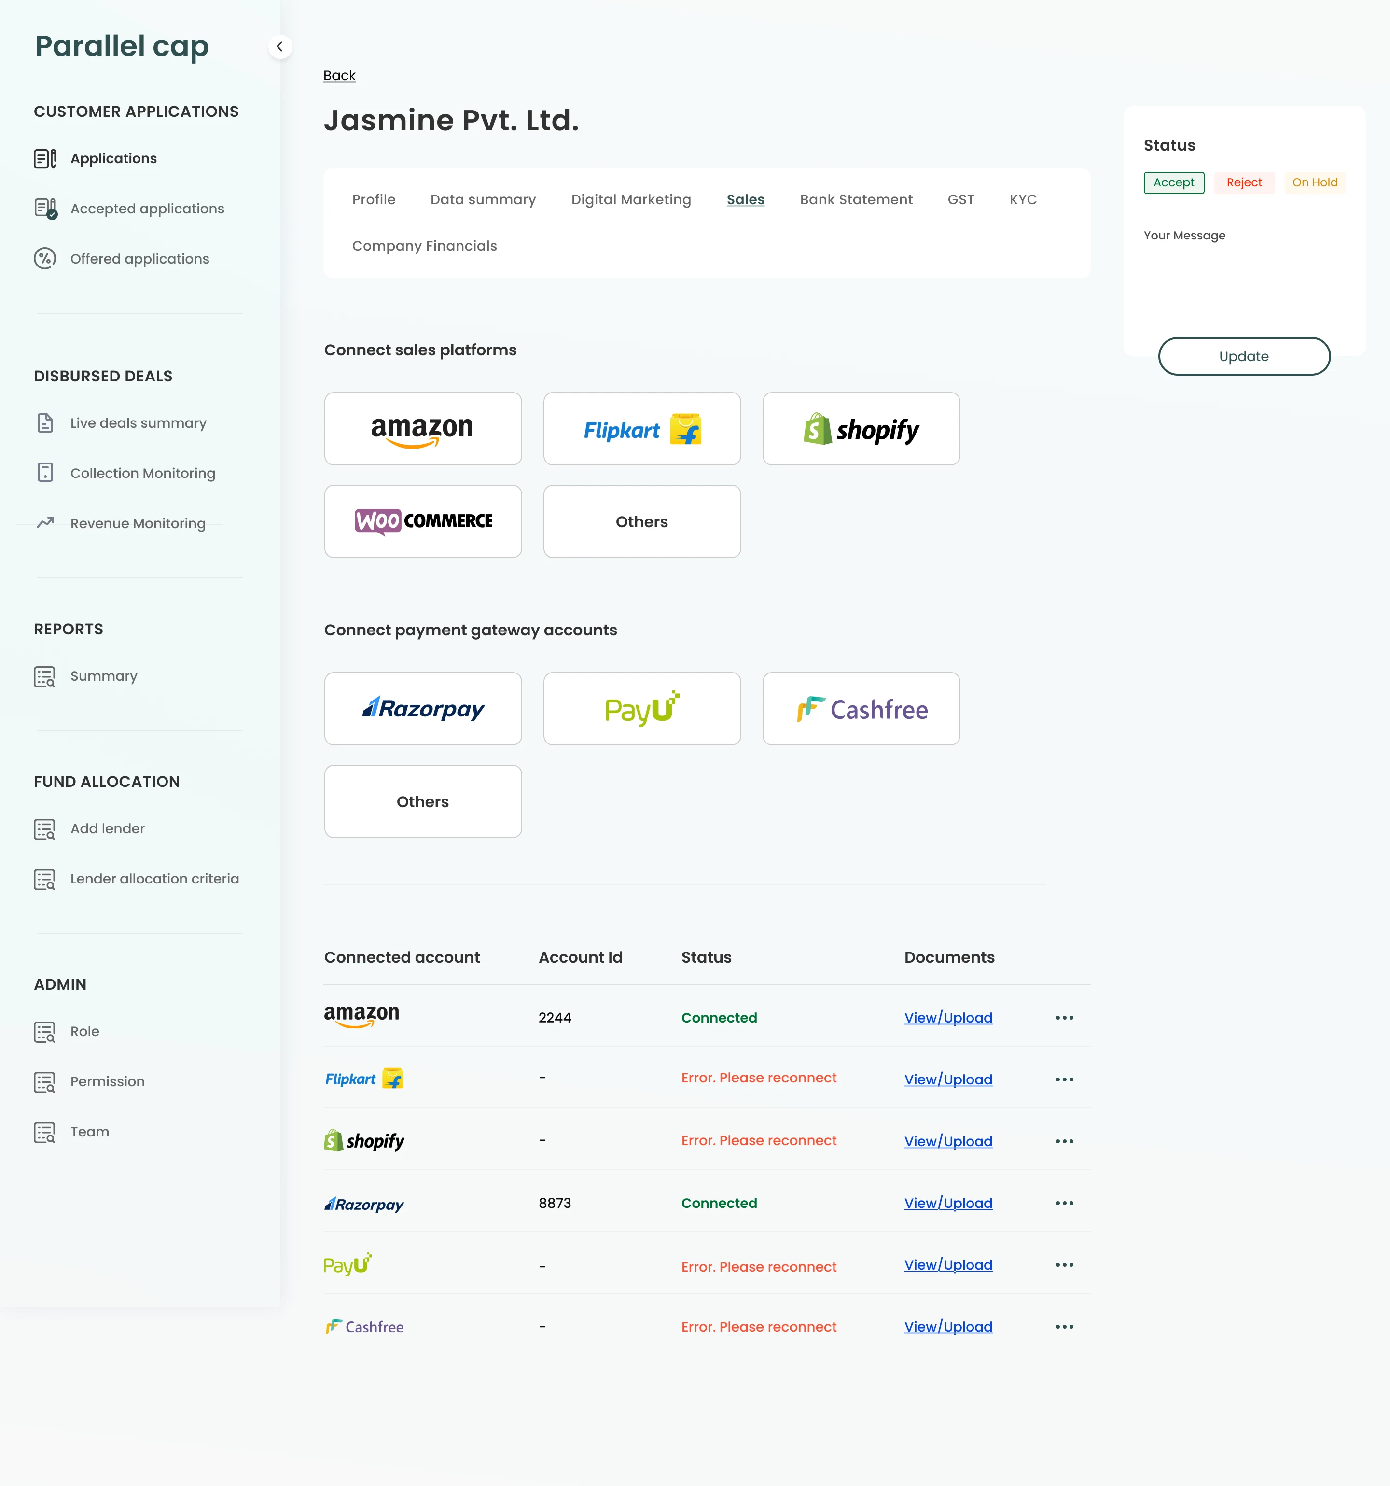Switch to the Sales tab
This screenshot has height=1486, width=1390.
tap(746, 199)
